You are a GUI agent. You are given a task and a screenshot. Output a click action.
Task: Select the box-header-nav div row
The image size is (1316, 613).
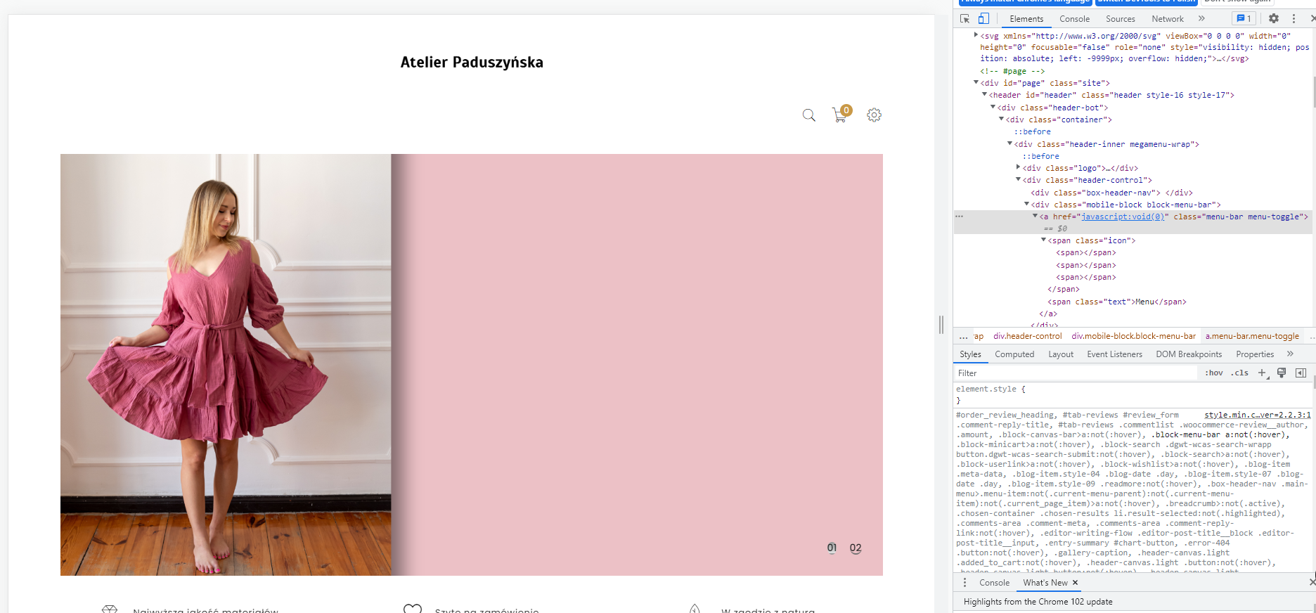tap(1111, 193)
